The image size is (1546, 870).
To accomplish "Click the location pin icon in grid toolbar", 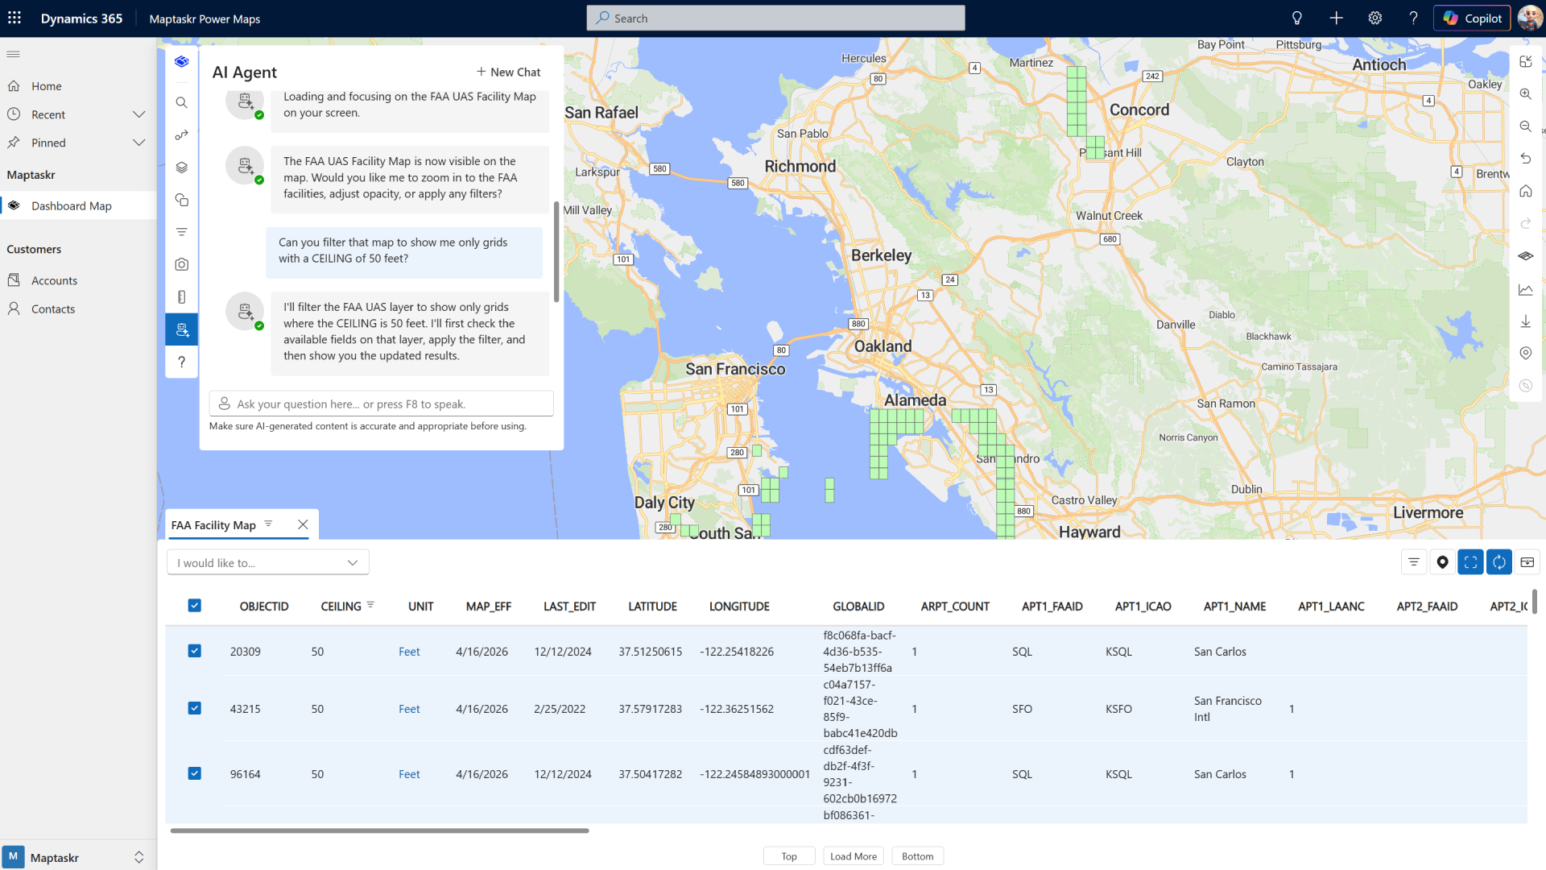I will 1442,562.
